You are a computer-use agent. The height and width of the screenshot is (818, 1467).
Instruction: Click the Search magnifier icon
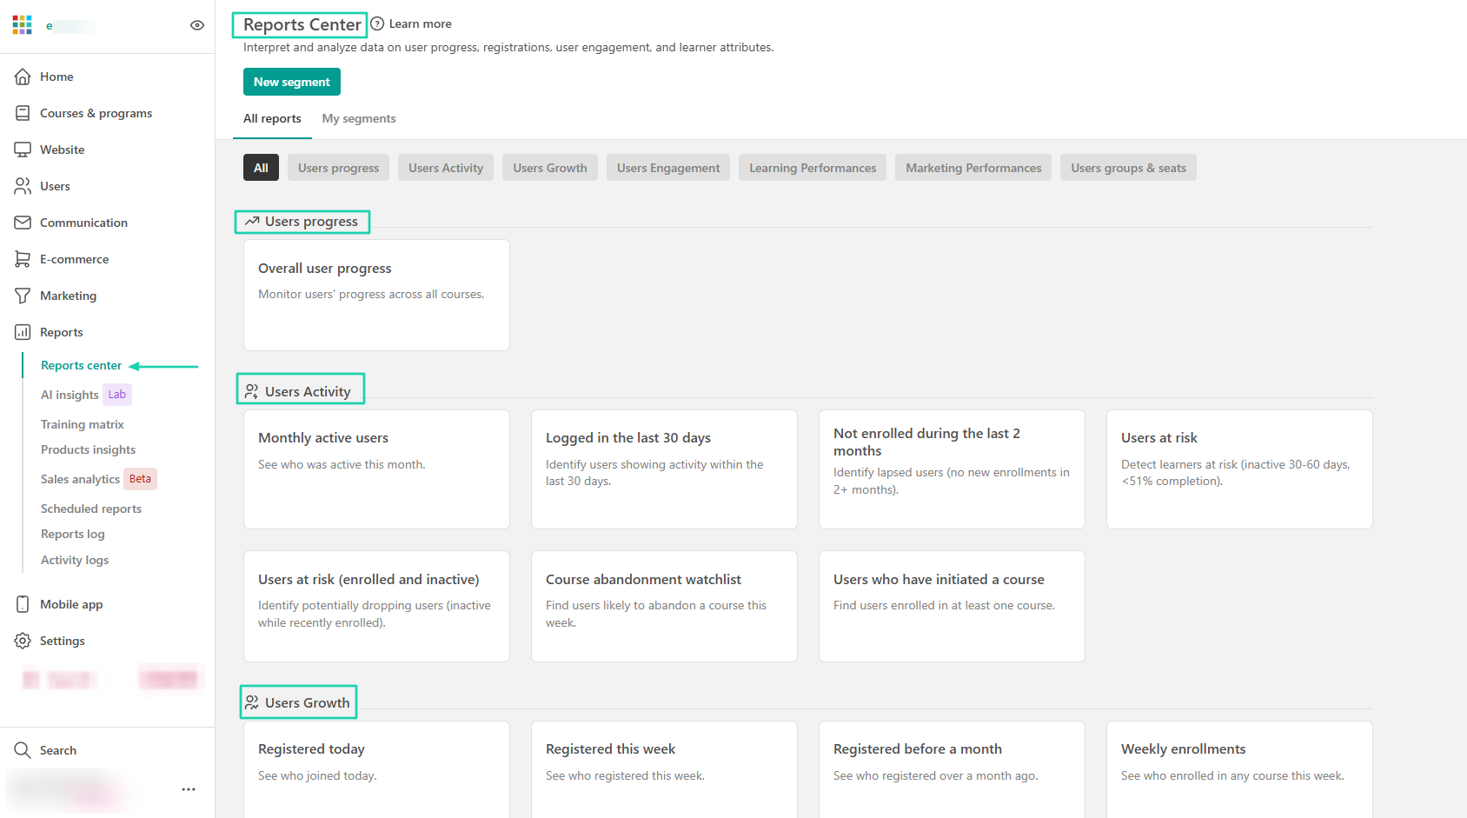pos(23,750)
